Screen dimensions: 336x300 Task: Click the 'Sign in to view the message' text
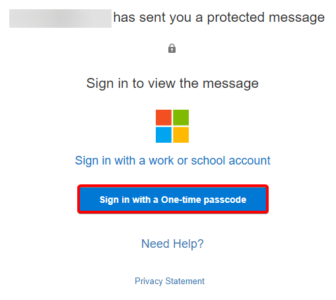click(x=172, y=83)
